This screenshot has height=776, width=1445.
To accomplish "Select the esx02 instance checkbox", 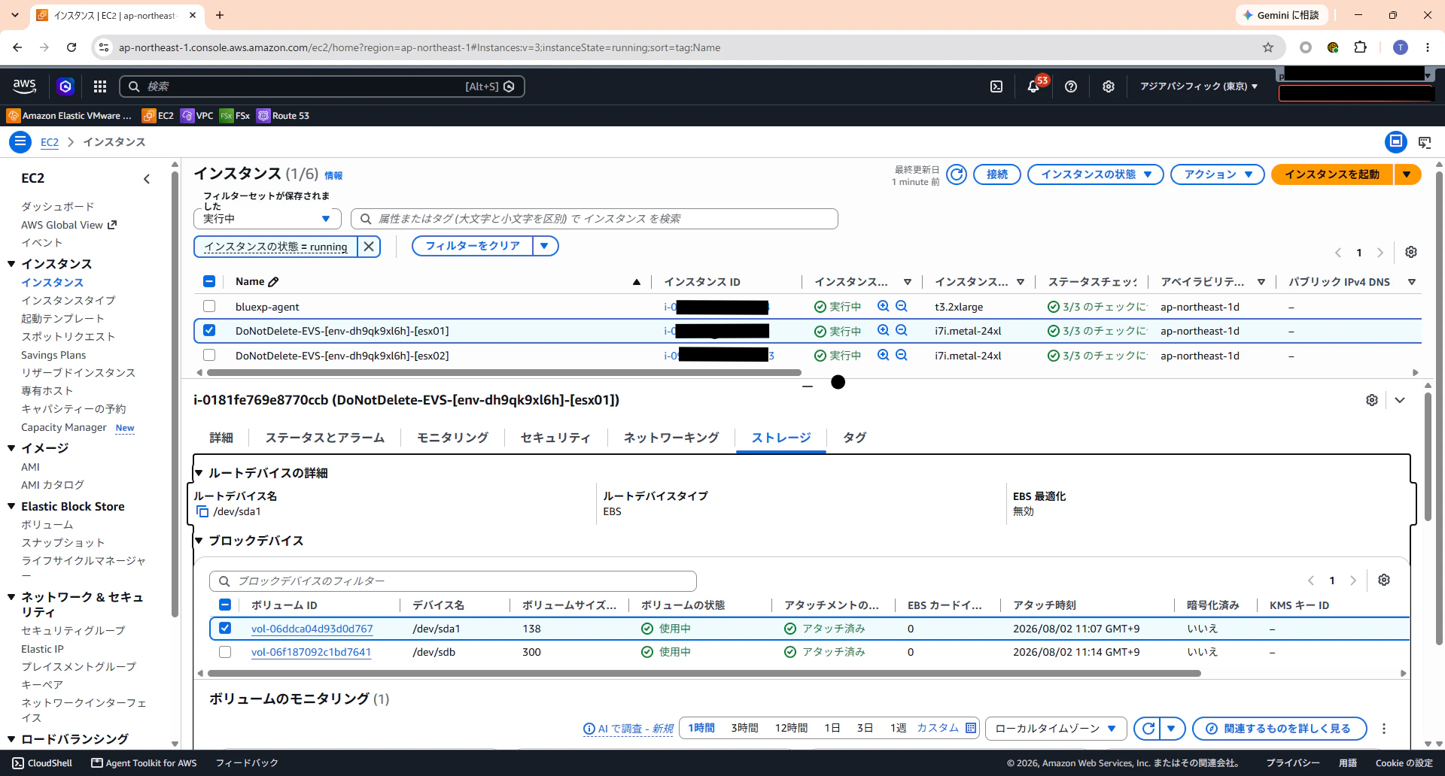I will [209, 355].
